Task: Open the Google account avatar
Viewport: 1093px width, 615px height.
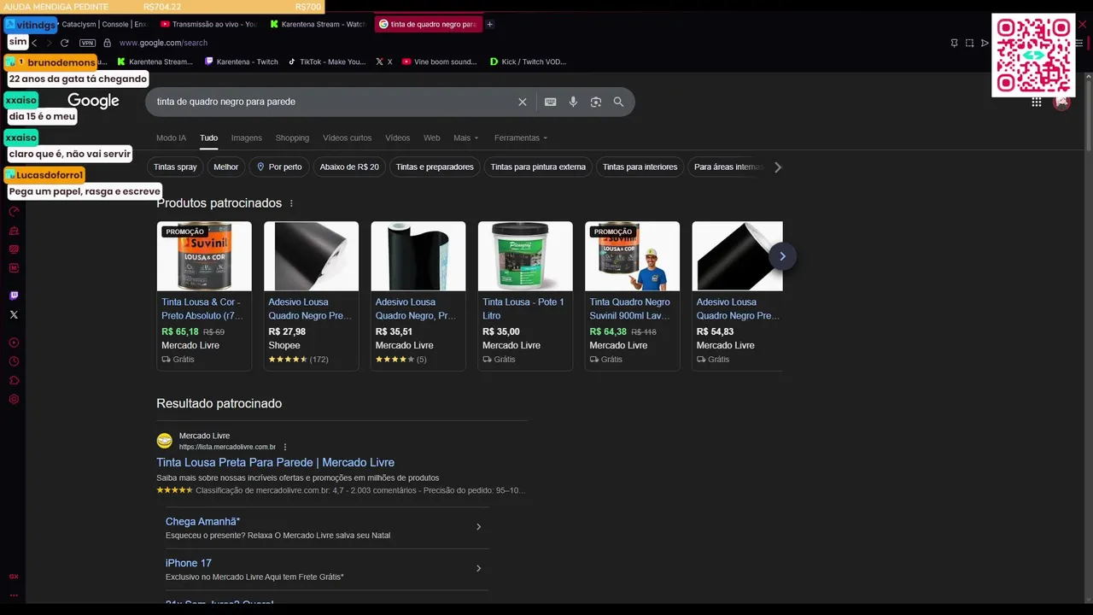Action: click(1061, 102)
